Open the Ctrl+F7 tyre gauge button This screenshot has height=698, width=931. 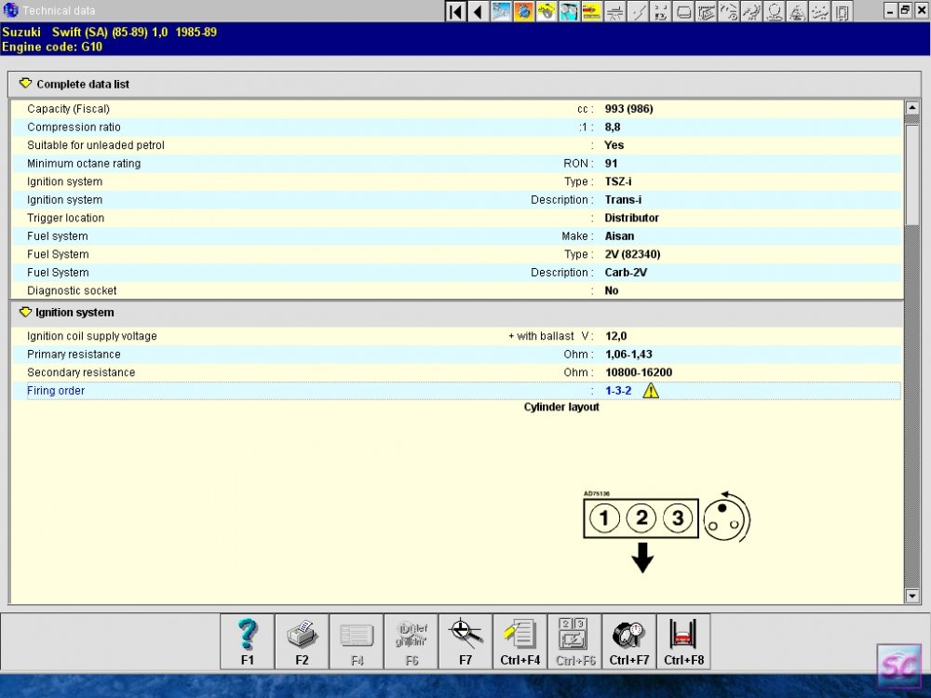[629, 641]
